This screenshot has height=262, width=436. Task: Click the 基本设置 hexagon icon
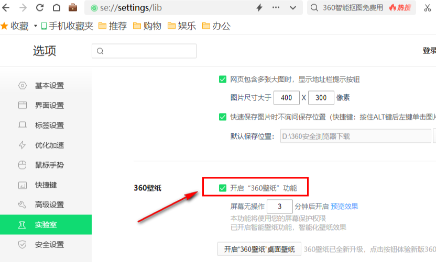coord(23,85)
